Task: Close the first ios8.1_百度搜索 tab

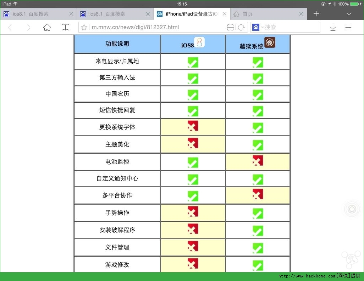Action: [x=71, y=14]
